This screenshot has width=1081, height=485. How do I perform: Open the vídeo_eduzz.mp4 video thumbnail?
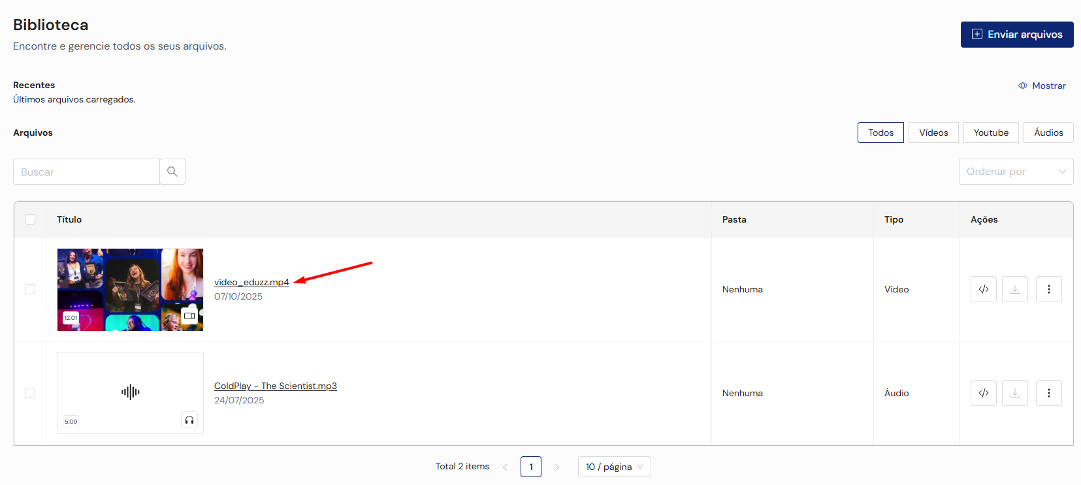pos(130,289)
